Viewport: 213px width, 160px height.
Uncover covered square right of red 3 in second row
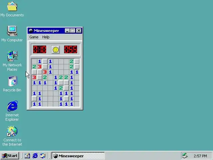tap(45, 67)
